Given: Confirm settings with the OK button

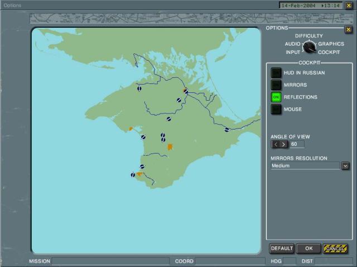Looking at the screenshot, I should 308,249.
